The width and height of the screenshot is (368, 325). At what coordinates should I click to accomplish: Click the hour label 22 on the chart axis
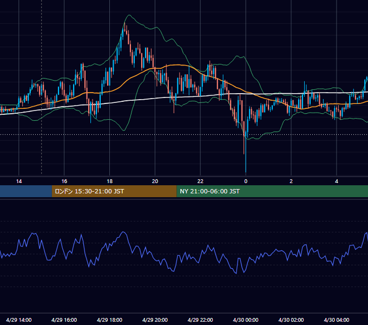[200, 181]
